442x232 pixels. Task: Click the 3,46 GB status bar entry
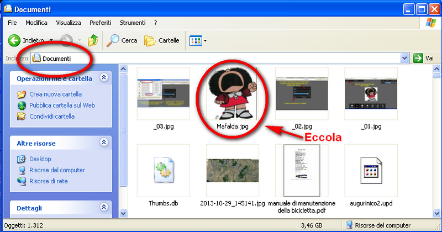click(x=311, y=225)
